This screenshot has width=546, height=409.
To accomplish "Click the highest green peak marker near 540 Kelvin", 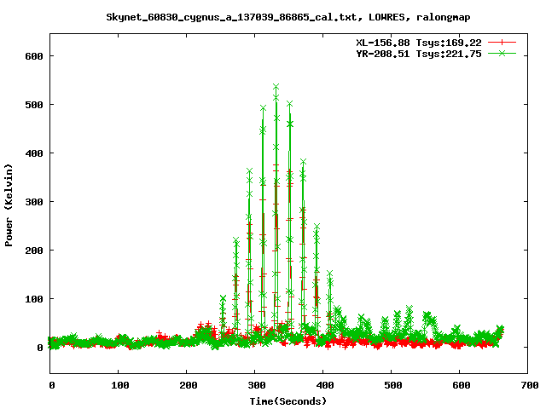I will [276, 87].
